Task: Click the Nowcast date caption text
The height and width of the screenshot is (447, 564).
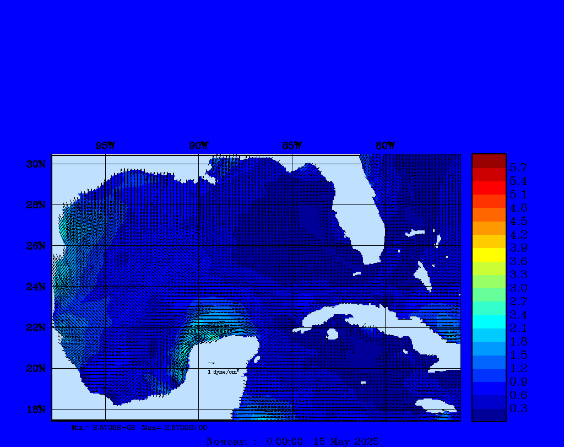Action: 292,441
